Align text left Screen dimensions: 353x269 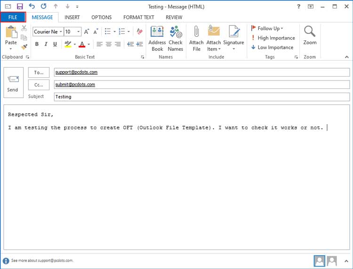pyautogui.click(x=99, y=44)
